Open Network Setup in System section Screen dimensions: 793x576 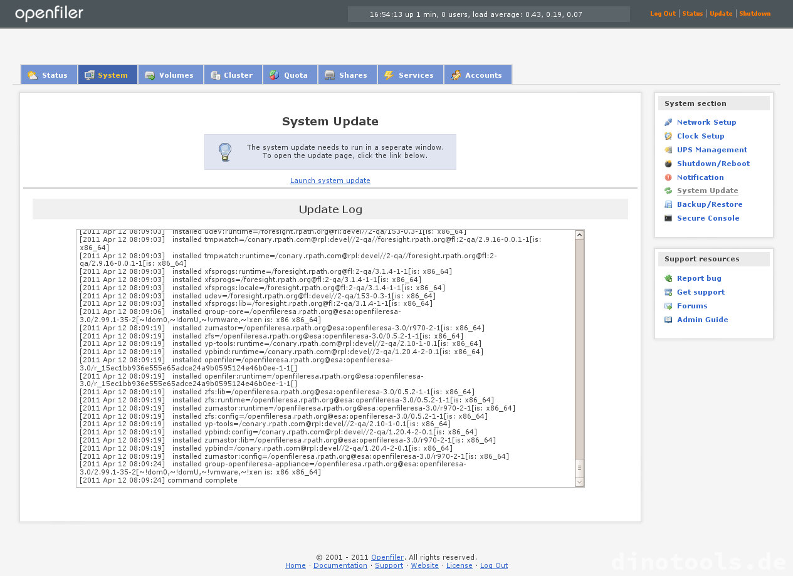706,122
